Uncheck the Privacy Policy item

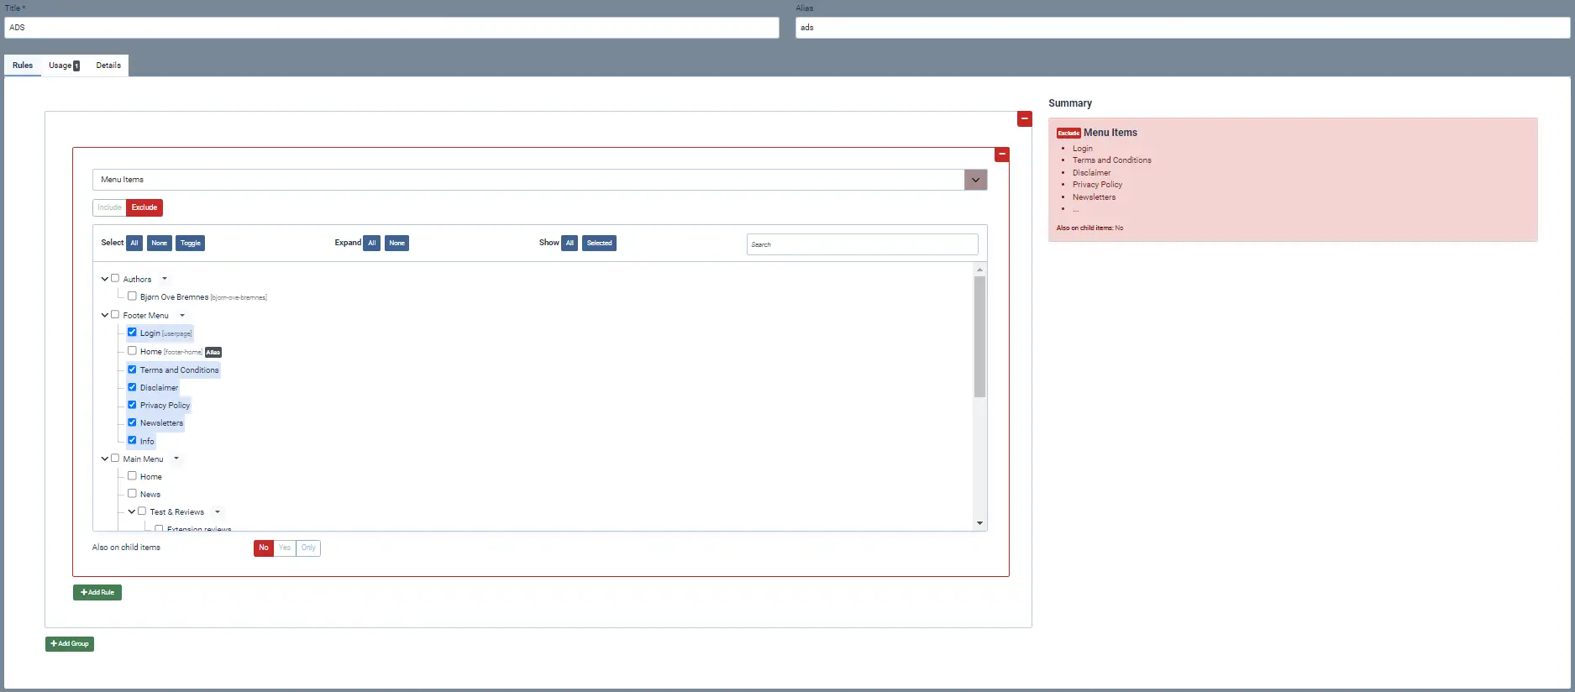coord(132,404)
